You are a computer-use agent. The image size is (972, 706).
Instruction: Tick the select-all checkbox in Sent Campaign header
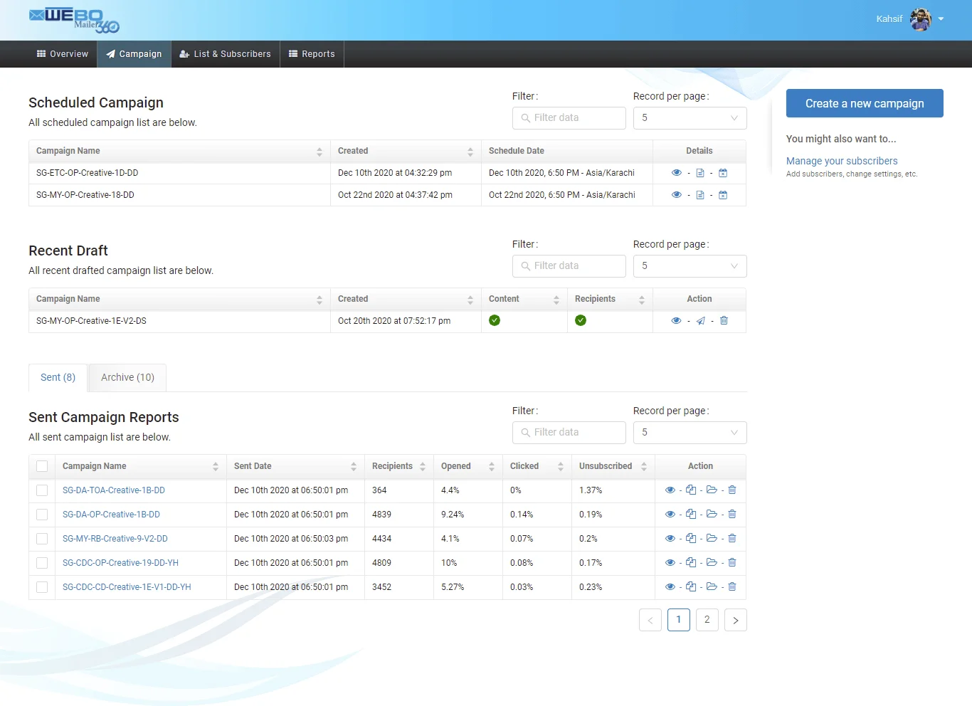[x=42, y=466]
